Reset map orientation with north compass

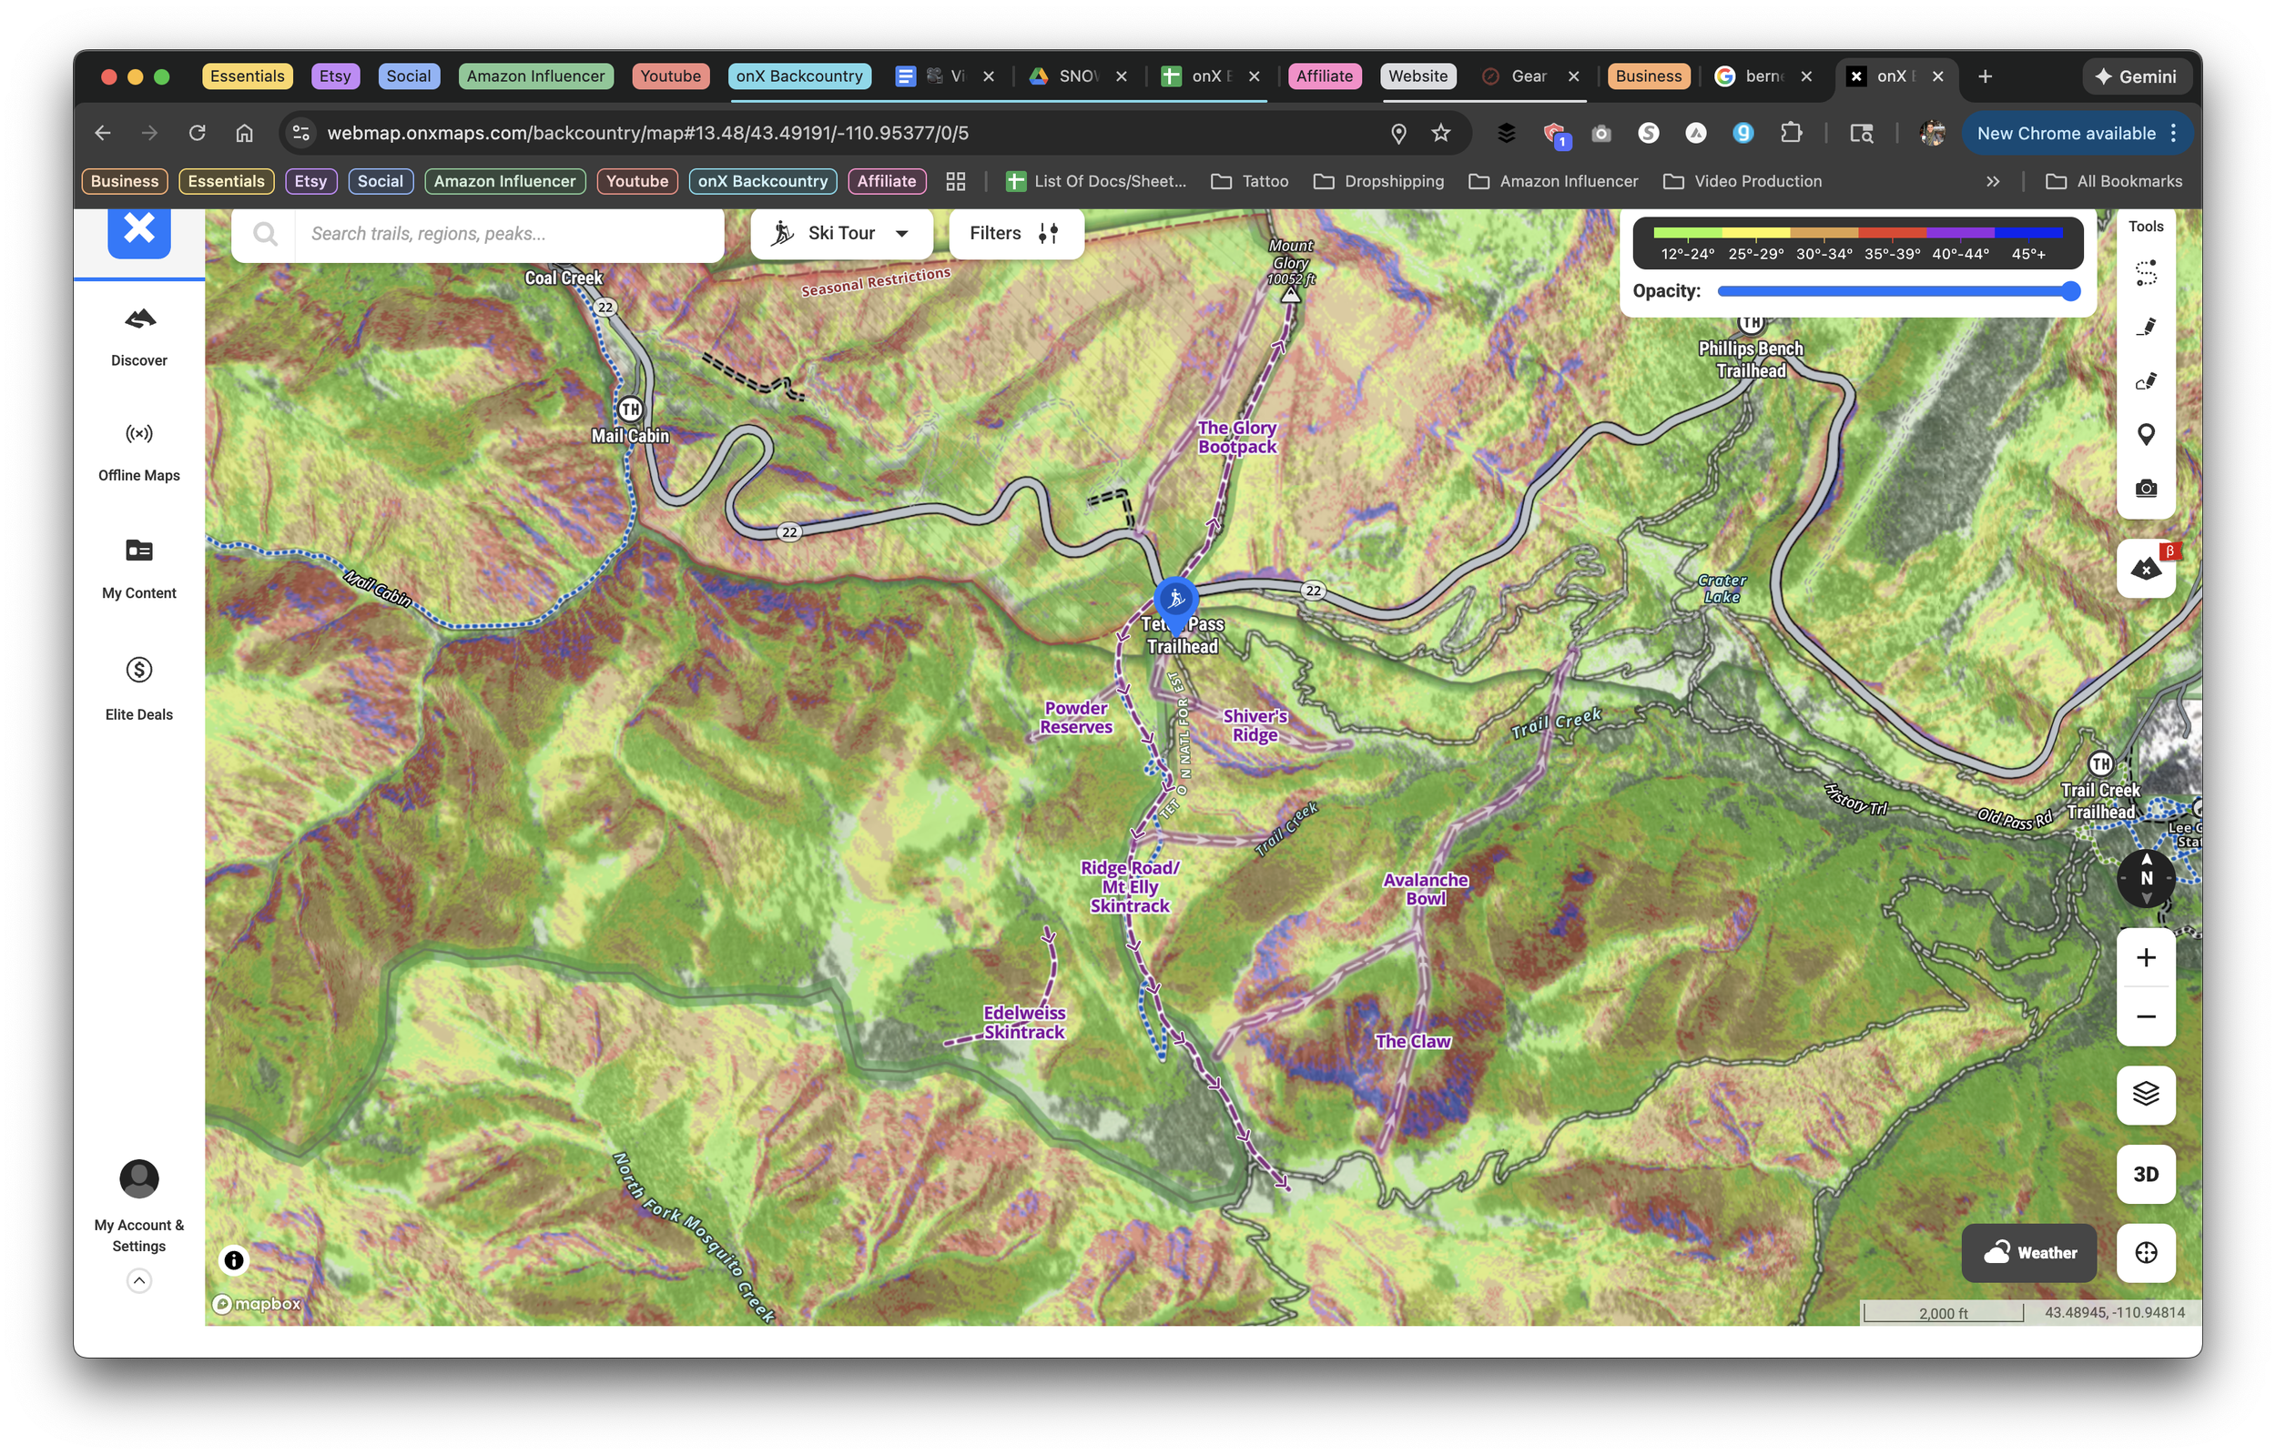click(x=2146, y=879)
